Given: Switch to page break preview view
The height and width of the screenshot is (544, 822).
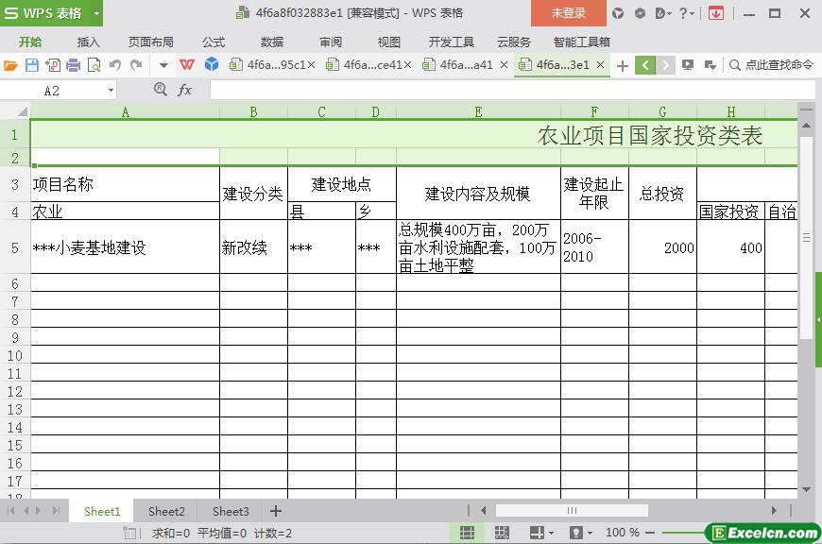Looking at the screenshot, I should coord(502,533).
